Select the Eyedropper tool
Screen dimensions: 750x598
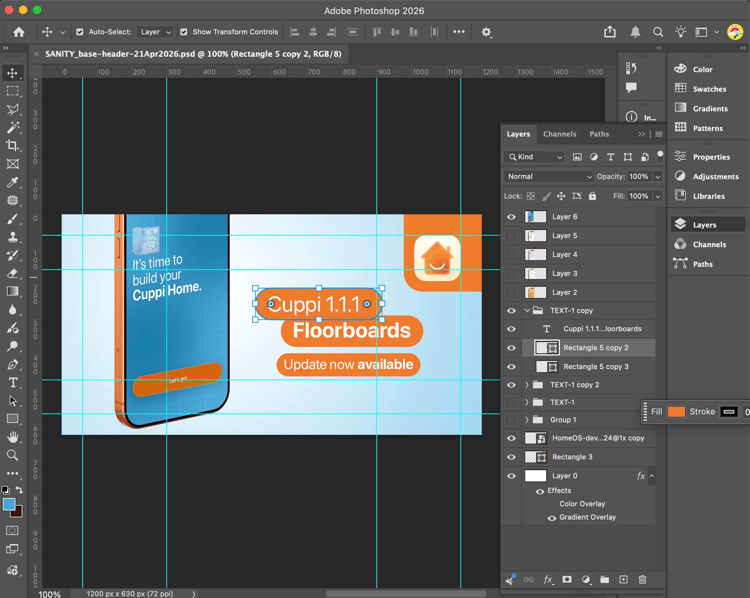(13, 182)
